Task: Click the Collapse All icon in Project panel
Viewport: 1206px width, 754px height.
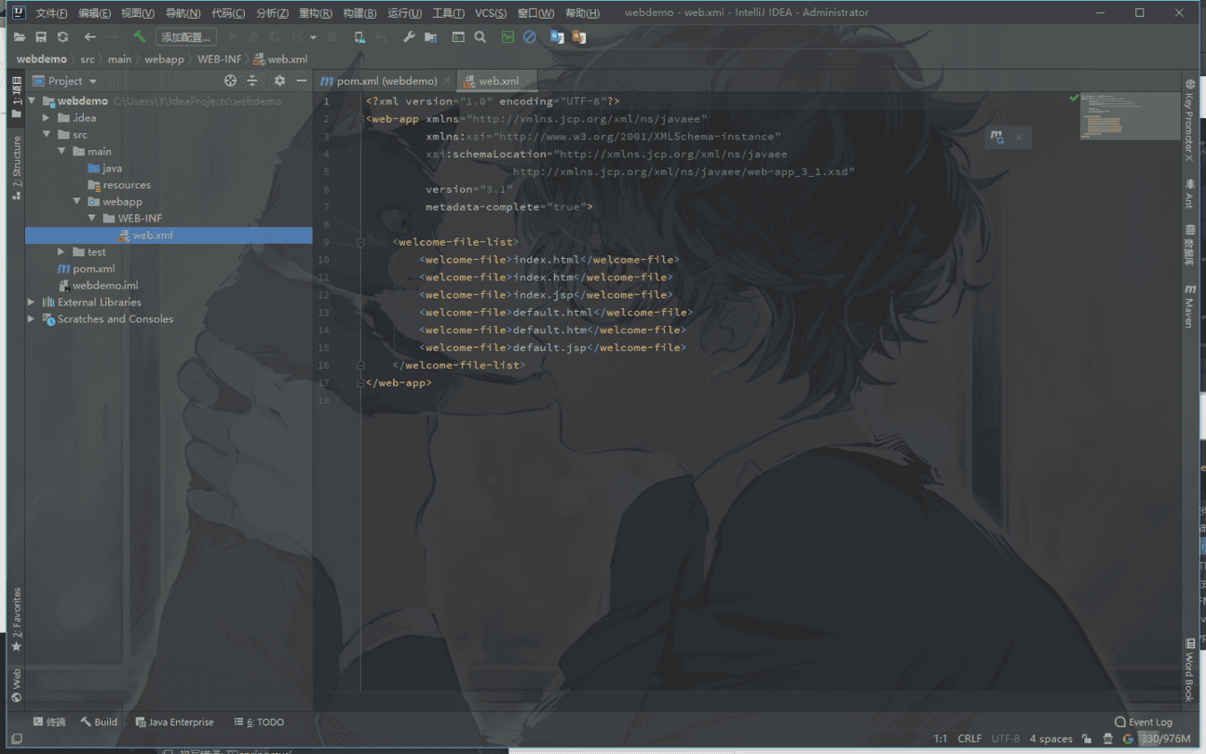Action: (251, 81)
